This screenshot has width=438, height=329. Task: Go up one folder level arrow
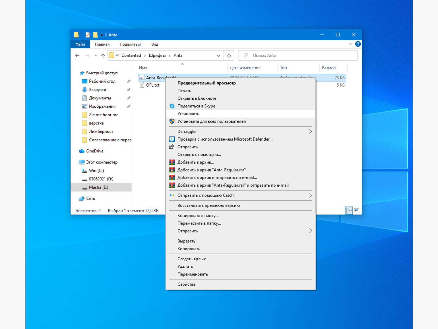[103, 56]
